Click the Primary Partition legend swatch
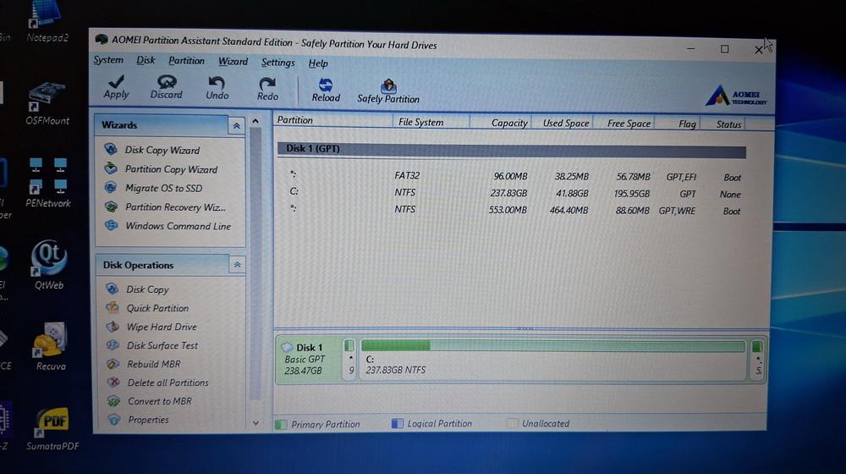Screen dimensions: 846x474 click(281, 424)
